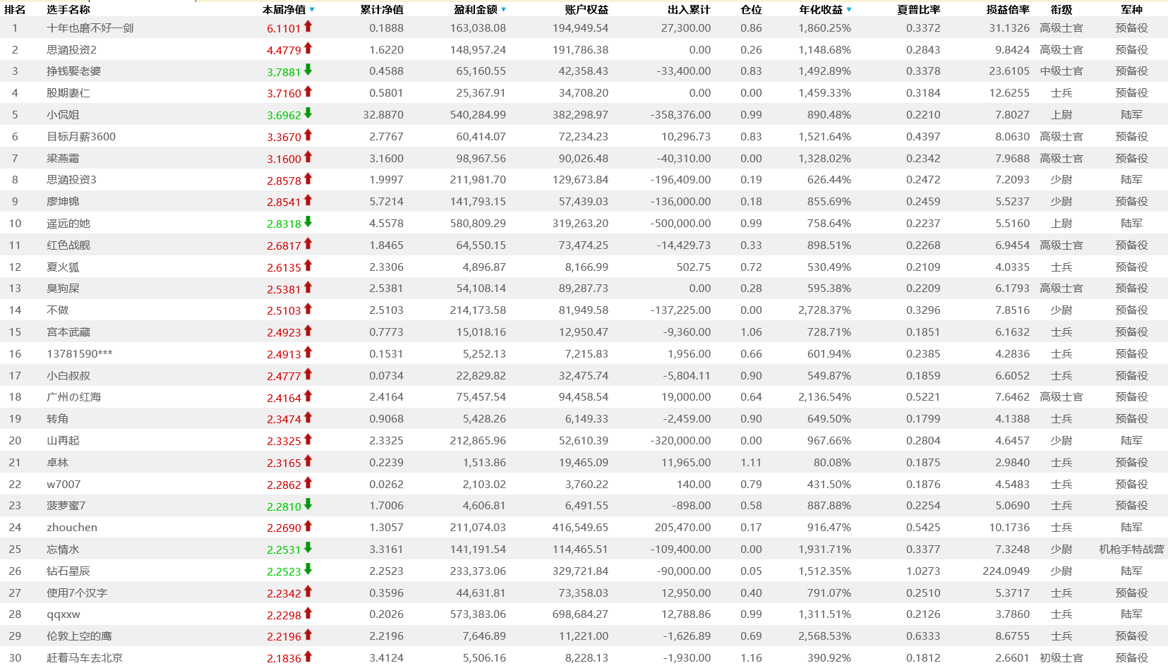The width and height of the screenshot is (1168, 668).
Task: Select player name 挣钱娶老婆
Action: click(73, 71)
